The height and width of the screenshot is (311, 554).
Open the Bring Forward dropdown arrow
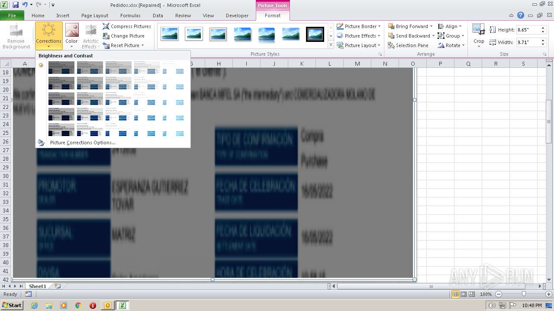[x=432, y=26]
